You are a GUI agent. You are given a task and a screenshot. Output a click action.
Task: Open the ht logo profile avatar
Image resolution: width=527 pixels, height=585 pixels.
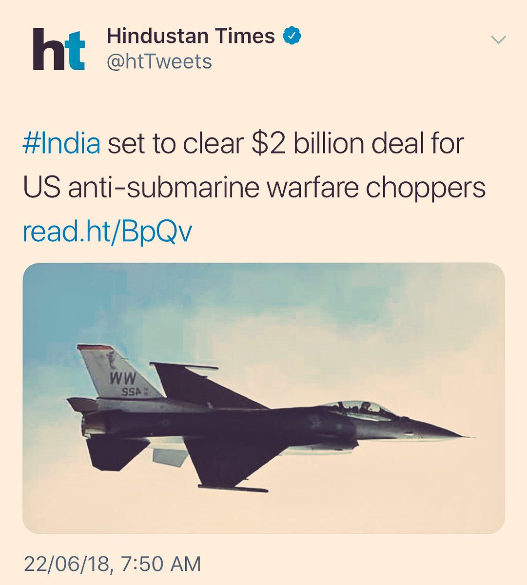point(59,49)
